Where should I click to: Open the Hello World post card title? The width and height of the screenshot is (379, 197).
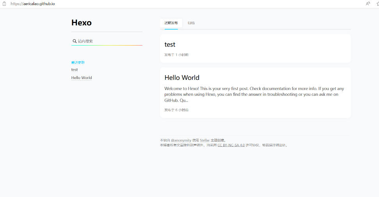point(182,77)
